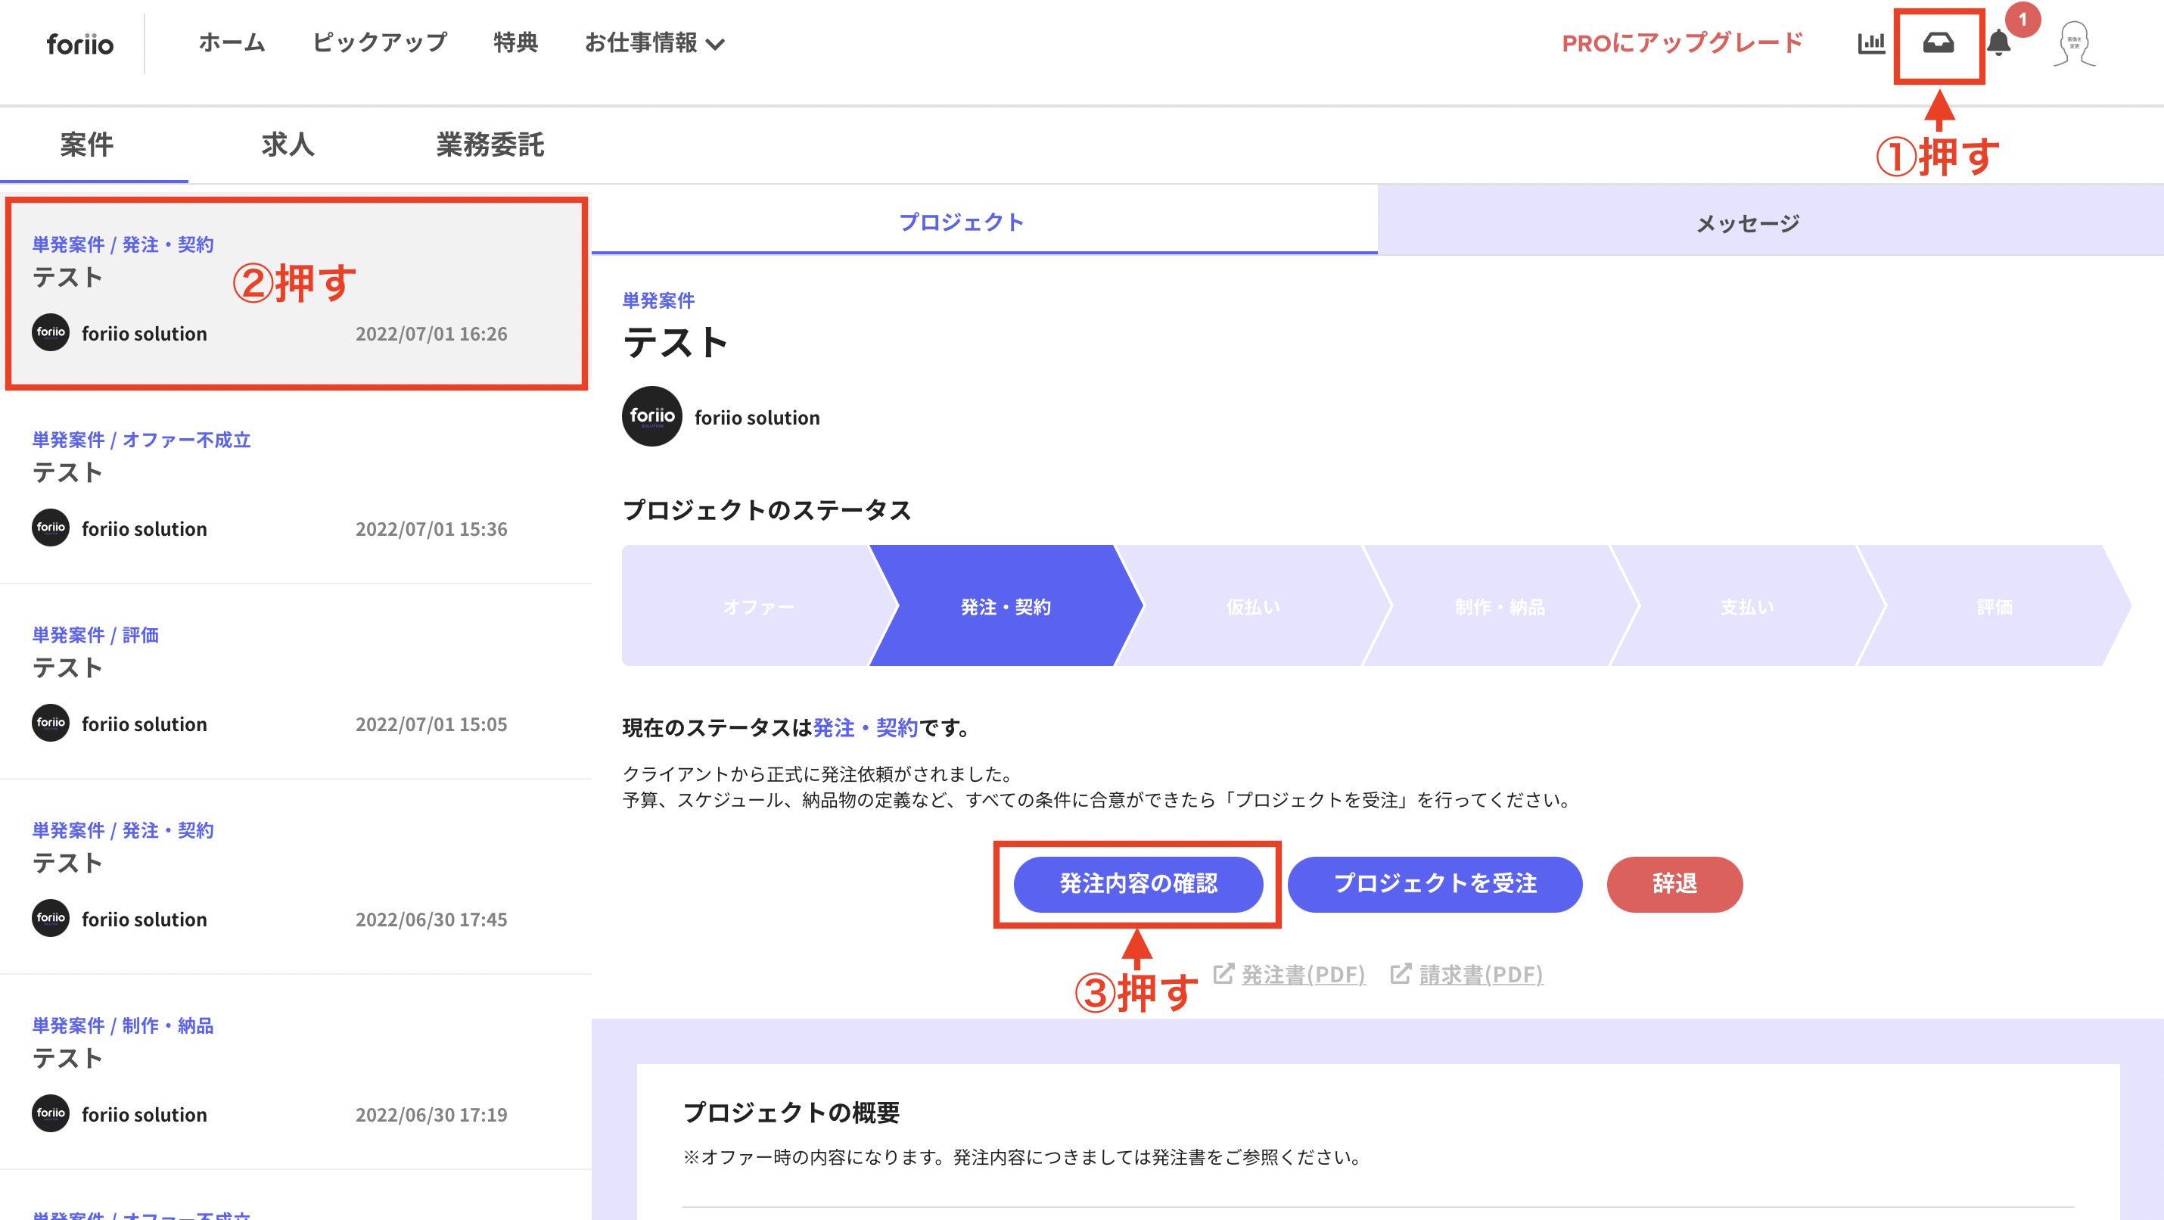Open the notifications bell icon
Viewport: 2164px width, 1220px height.
(1998, 43)
